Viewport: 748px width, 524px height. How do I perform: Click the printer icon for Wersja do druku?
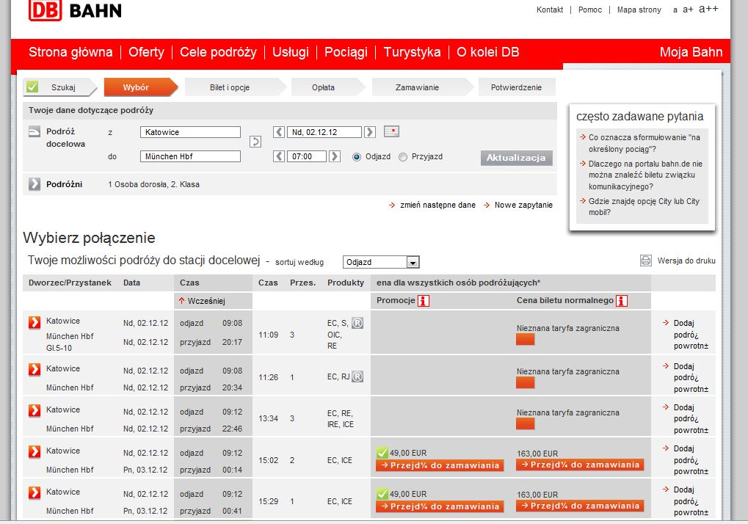point(645,261)
